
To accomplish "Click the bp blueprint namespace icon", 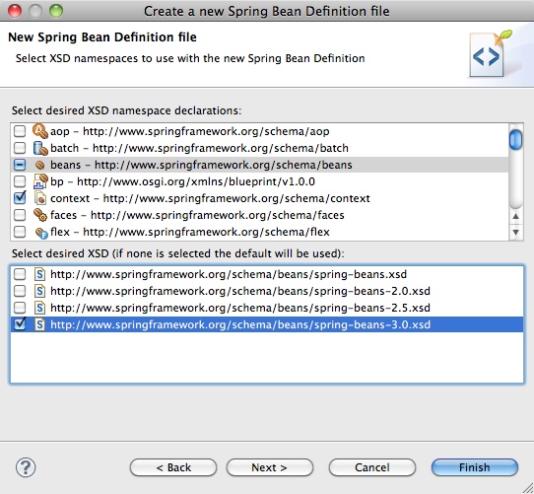I will (40, 181).
